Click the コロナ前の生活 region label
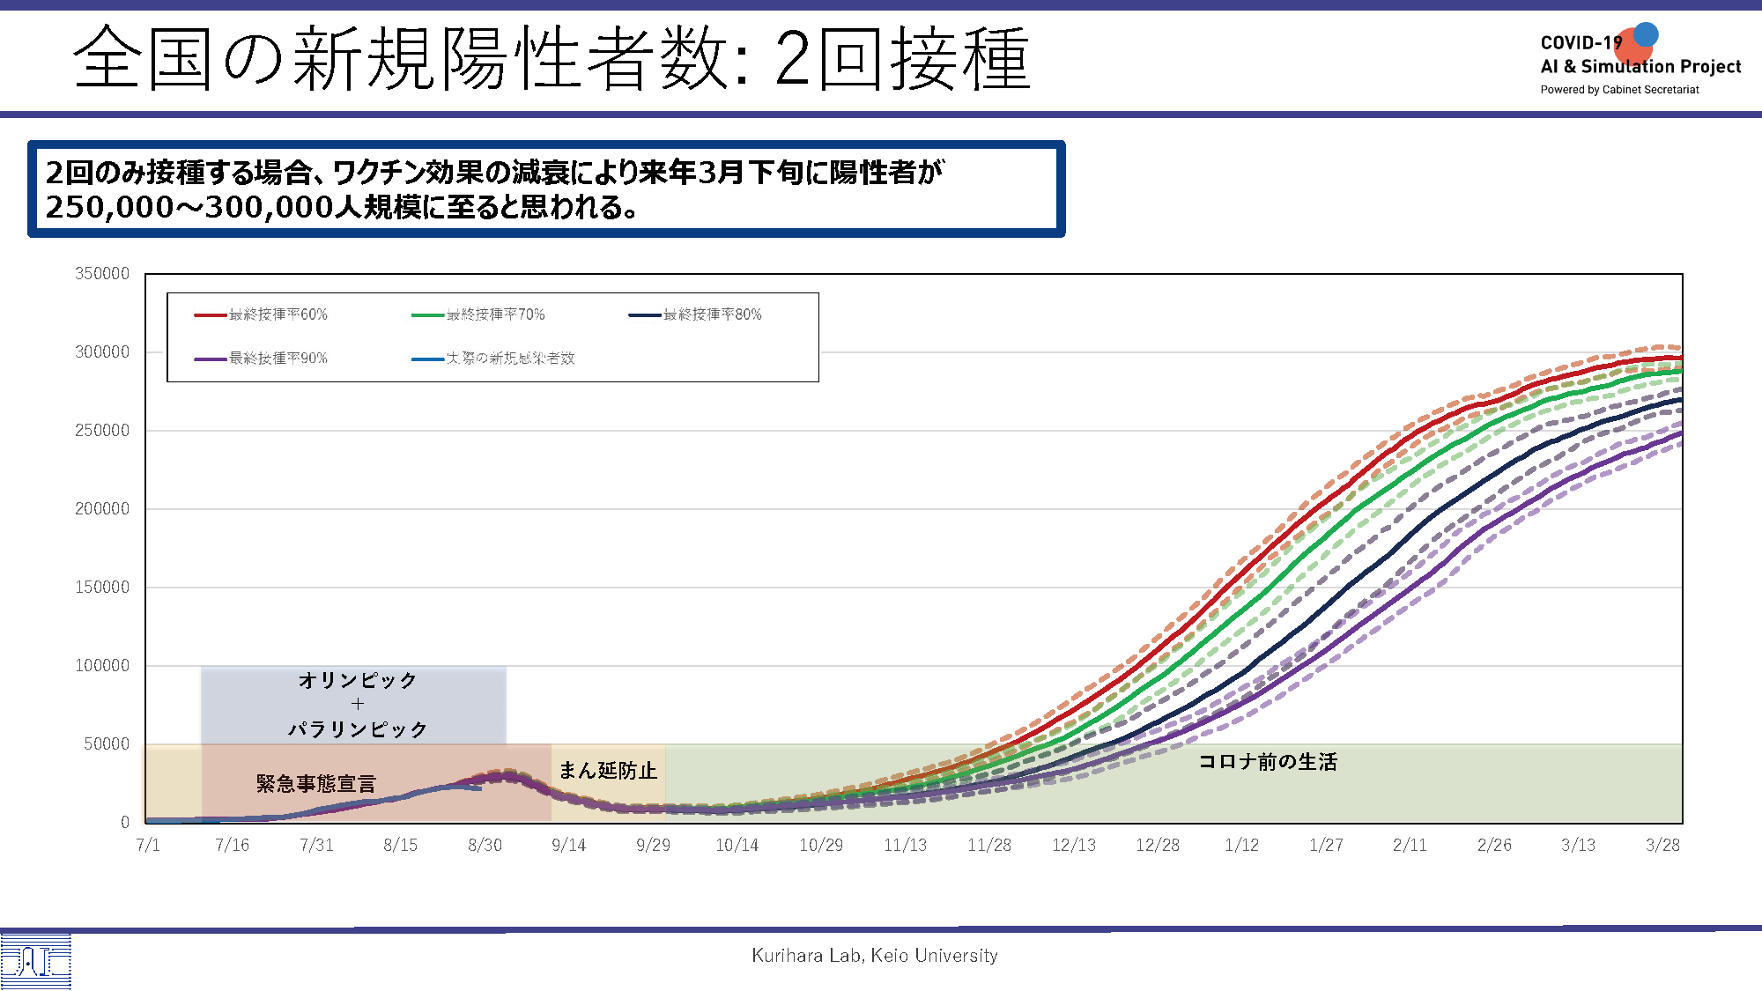 point(1268,762)
